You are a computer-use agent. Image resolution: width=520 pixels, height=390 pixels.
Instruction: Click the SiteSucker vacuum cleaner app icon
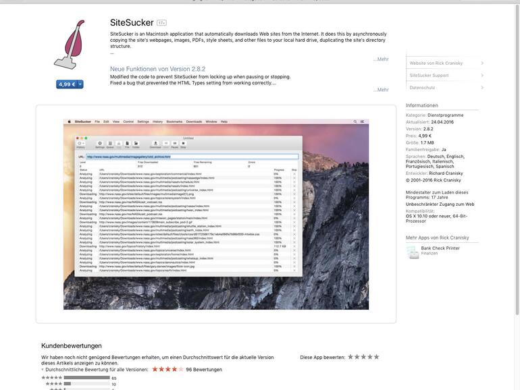70,45
